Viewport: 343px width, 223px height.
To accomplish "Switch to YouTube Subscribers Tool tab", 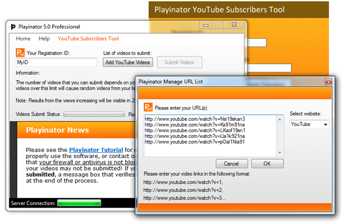I will click(88, 39).
